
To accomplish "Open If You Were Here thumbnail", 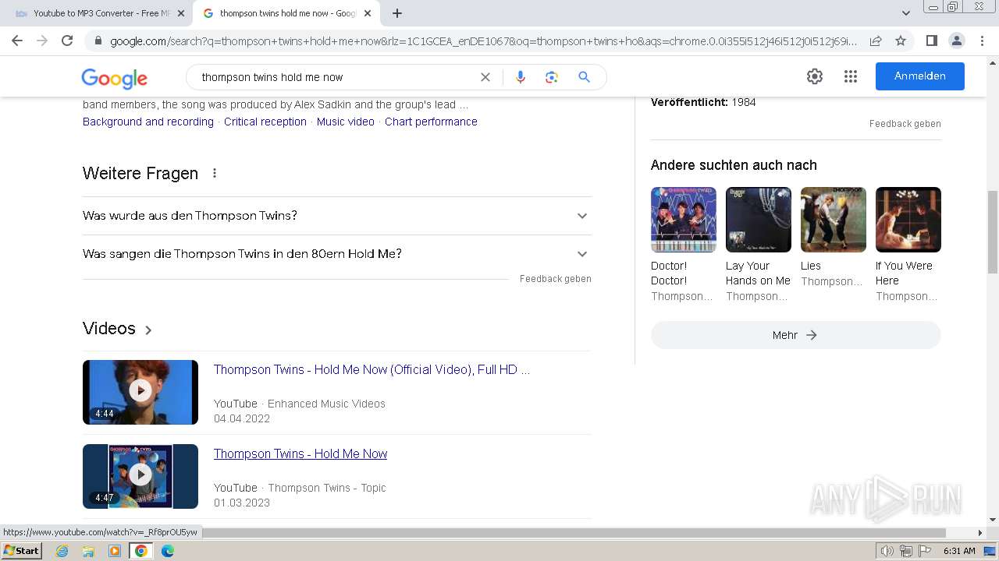I will 908,220.
